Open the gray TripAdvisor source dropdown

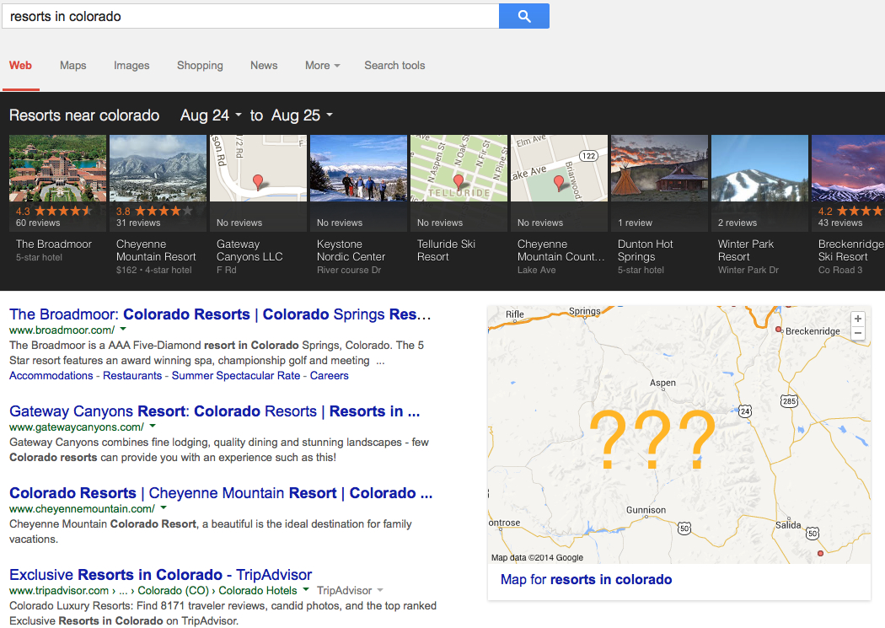pyautogui.click(x=350, y=591)
